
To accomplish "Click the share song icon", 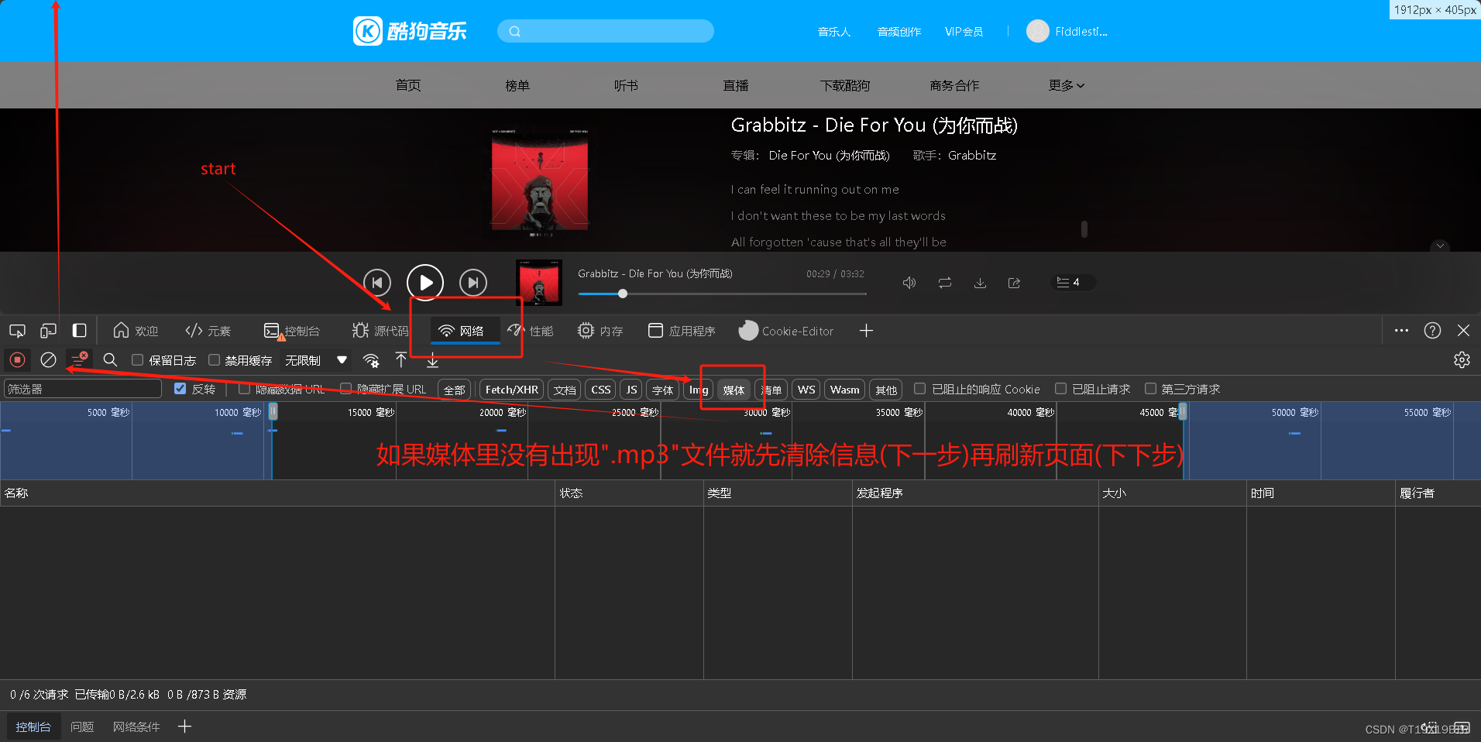I will 1014,283.
